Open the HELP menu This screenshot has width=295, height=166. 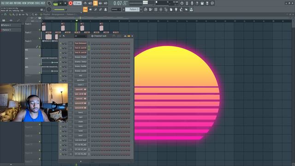coord(43,3)
